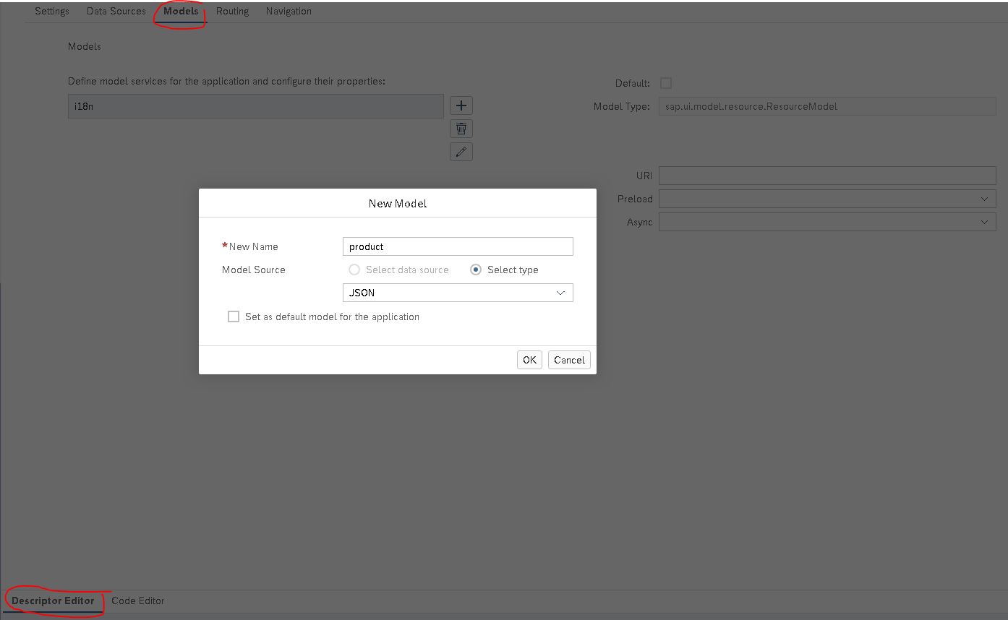This screenshot has width=1008, height=620.
Task: Switch to the Descriptor Editor tab
Action: tap(53, 600)
